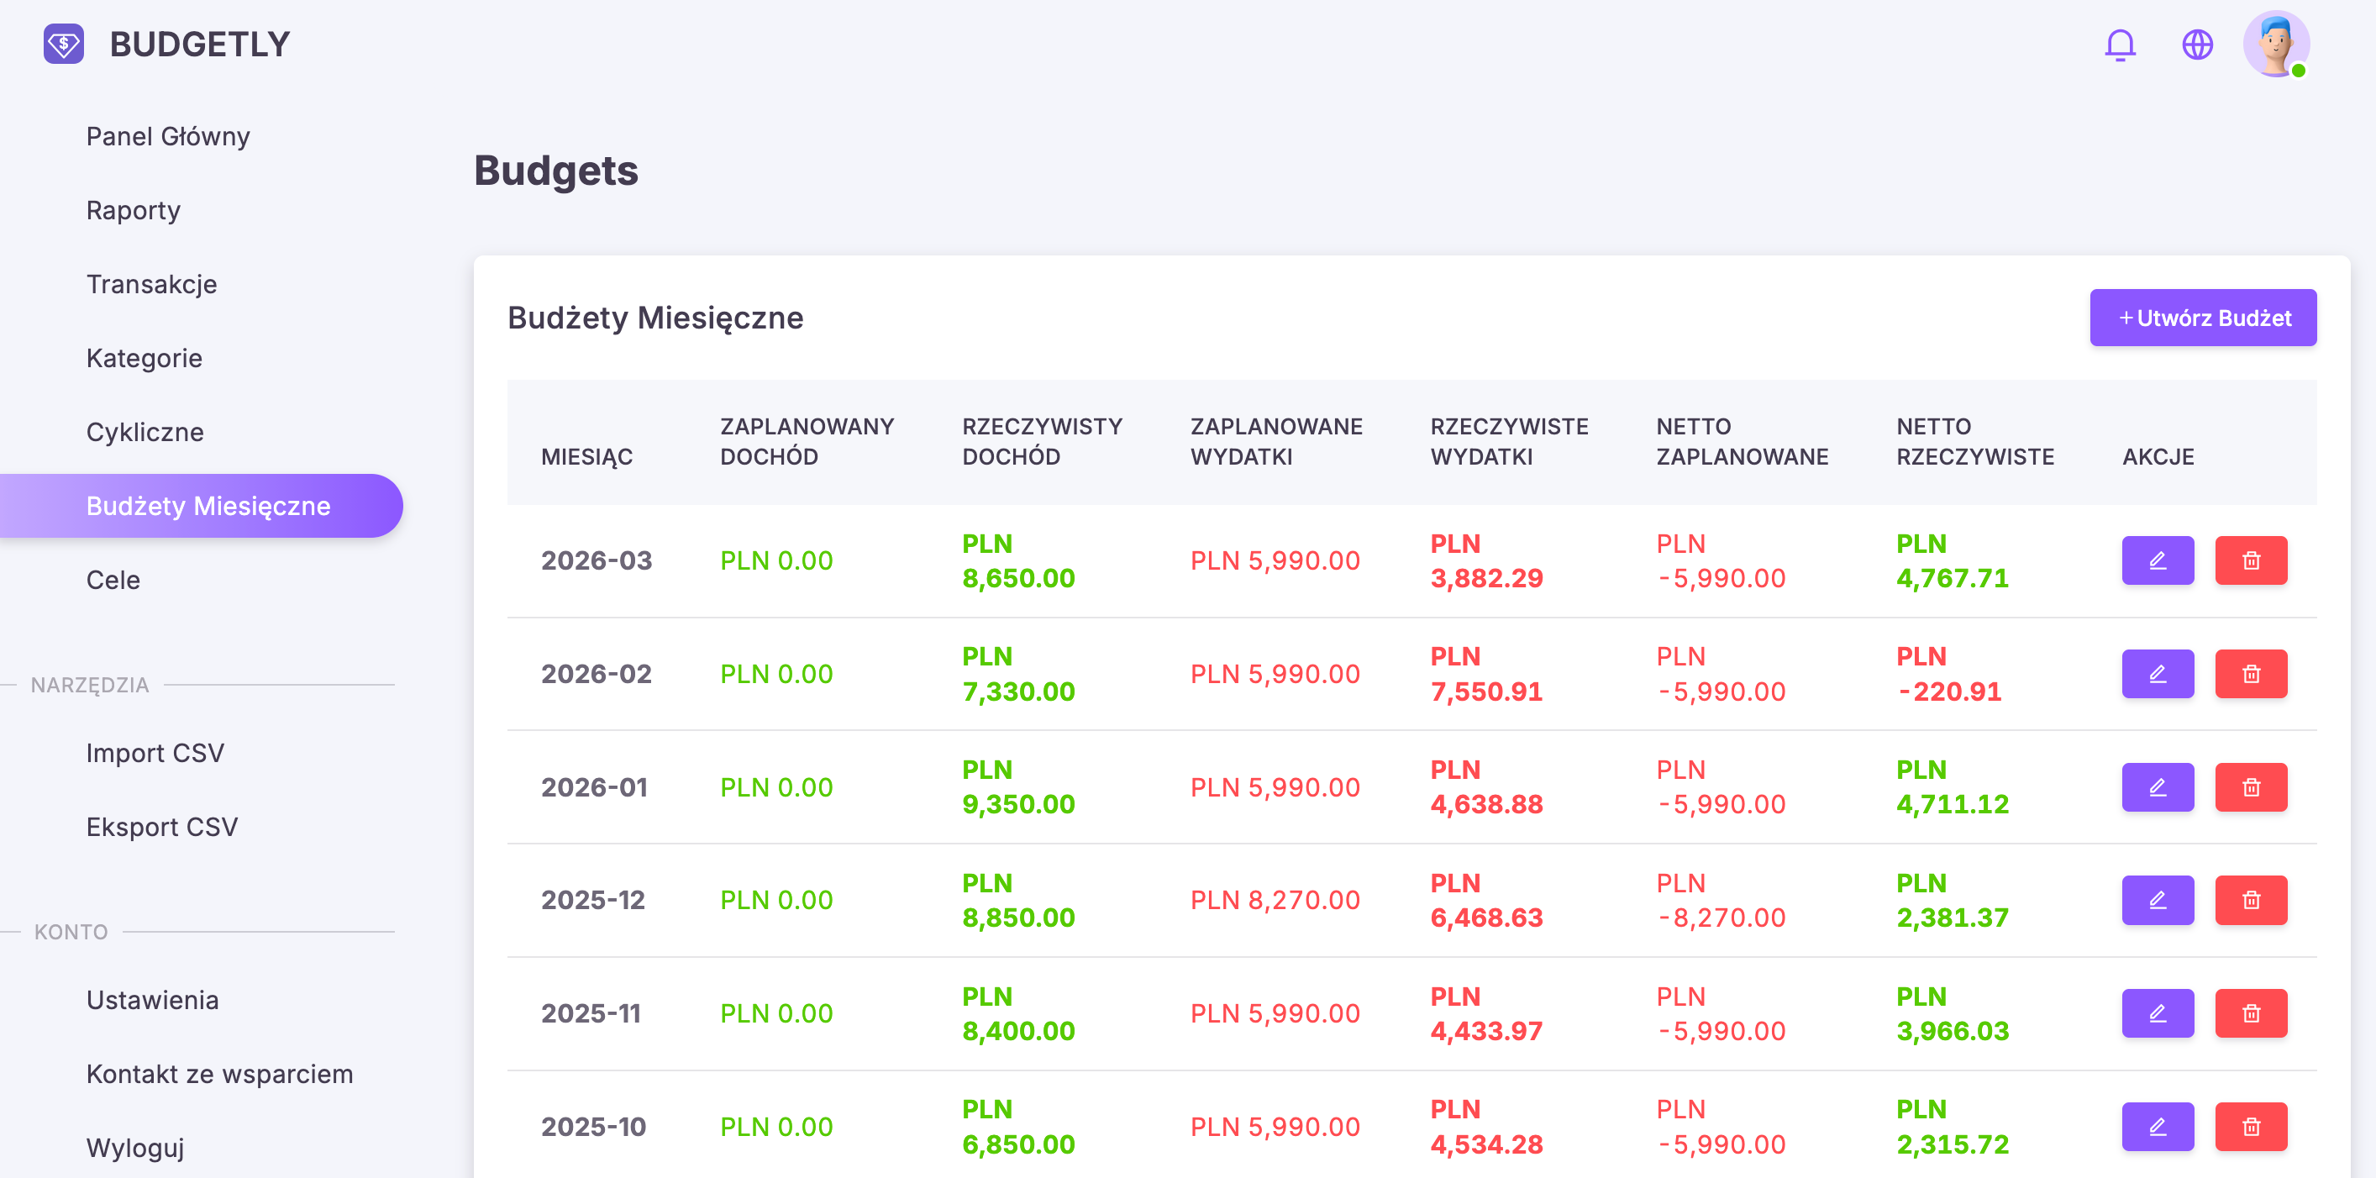Edit the 2026-02 budget
The height and width of the screenshot is (1178, 2376).
[x=2158, y=673]
